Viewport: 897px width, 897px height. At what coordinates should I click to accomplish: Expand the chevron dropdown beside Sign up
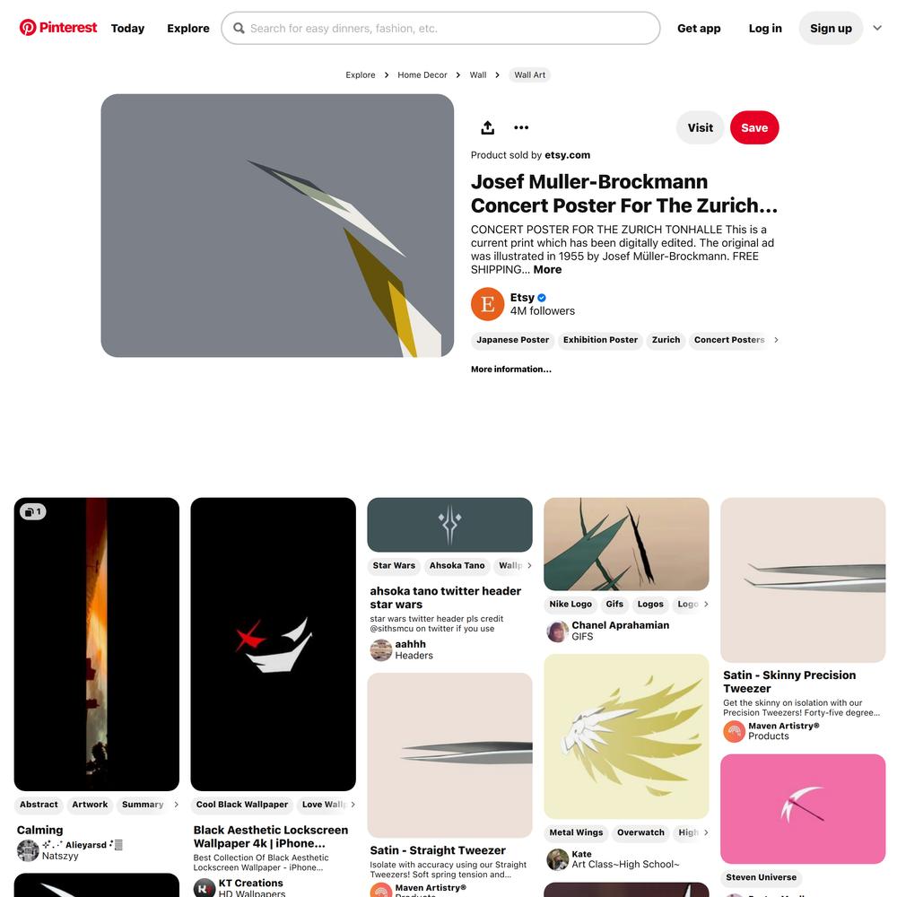(x=877, y=28)
